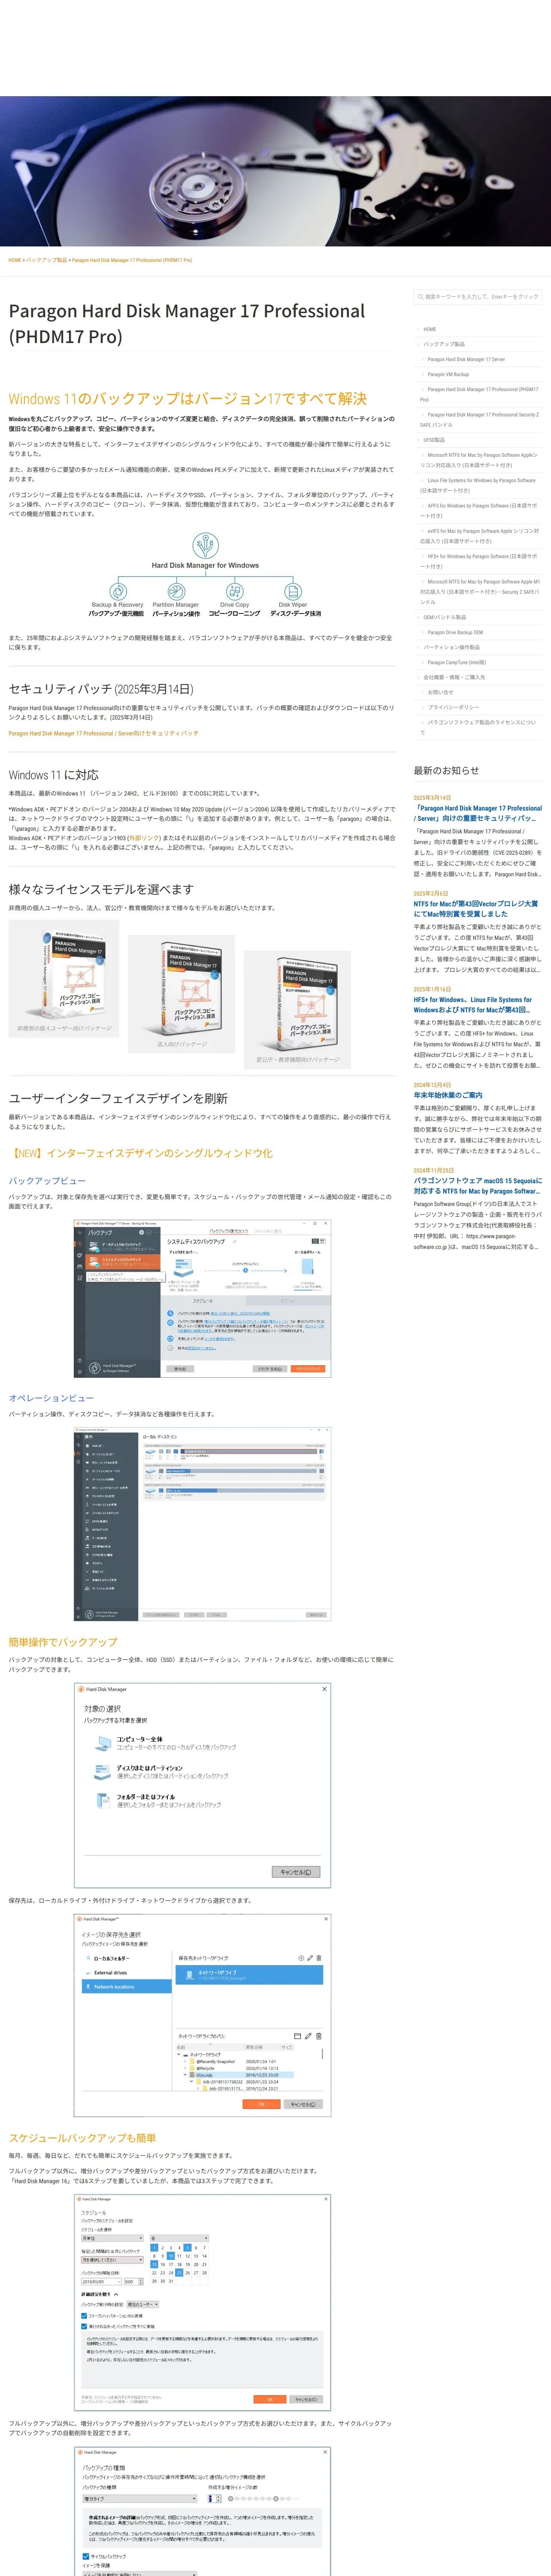Open Linux File Systems for Windows sidebar item

point(479,485)
